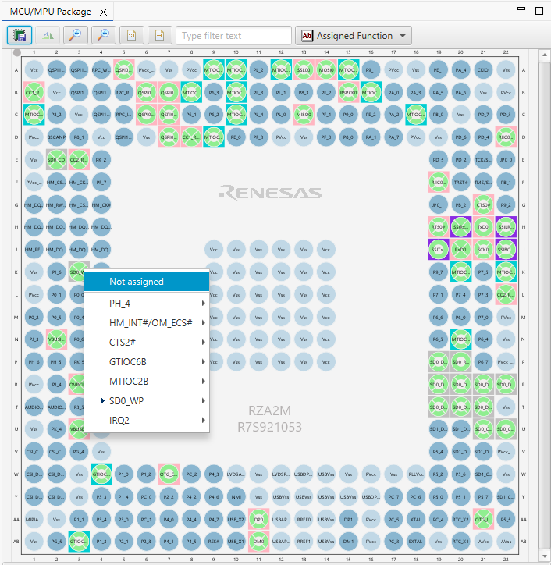Maximize the MCU/MPU Package view panel
Screen dimensions: 551x565
coord(539,11)
